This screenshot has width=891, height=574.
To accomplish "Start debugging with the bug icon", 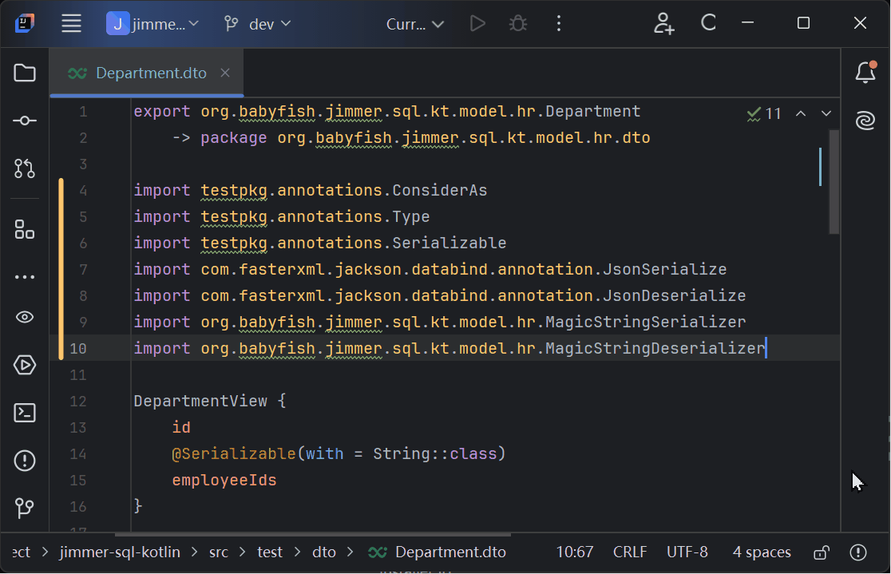I will [x=517, y=23].
